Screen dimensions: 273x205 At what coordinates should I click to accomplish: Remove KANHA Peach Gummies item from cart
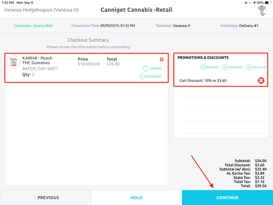(x=161, y=60)
